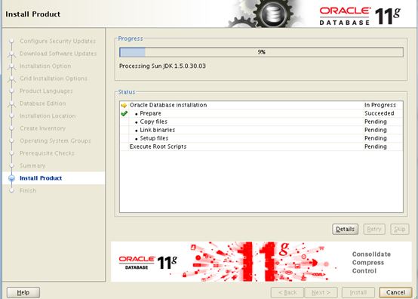Image resolution: width=418 pixels, height=299 pixels.
Task: Select the Prepare status row
Action: (x=261, y=113)
